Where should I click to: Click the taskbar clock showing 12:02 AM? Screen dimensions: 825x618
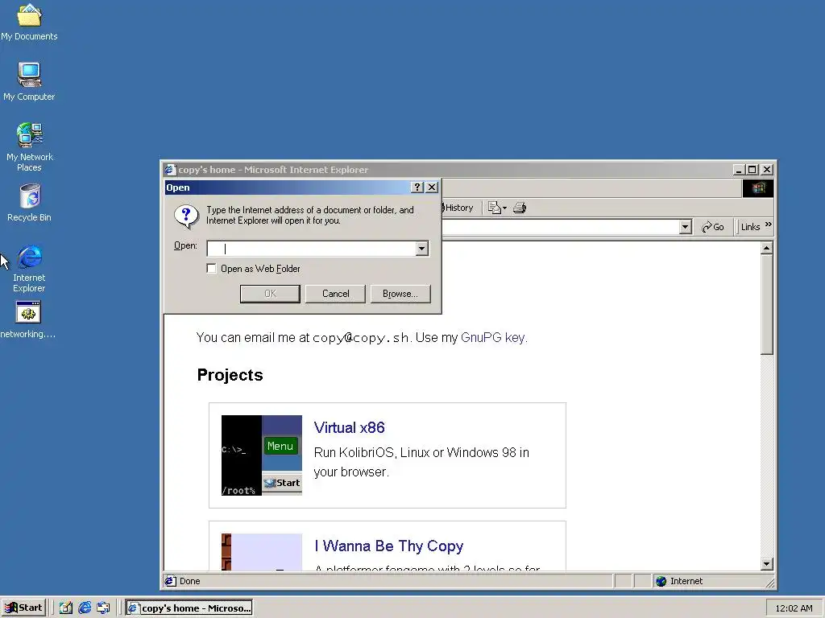[x=794, y=608]
